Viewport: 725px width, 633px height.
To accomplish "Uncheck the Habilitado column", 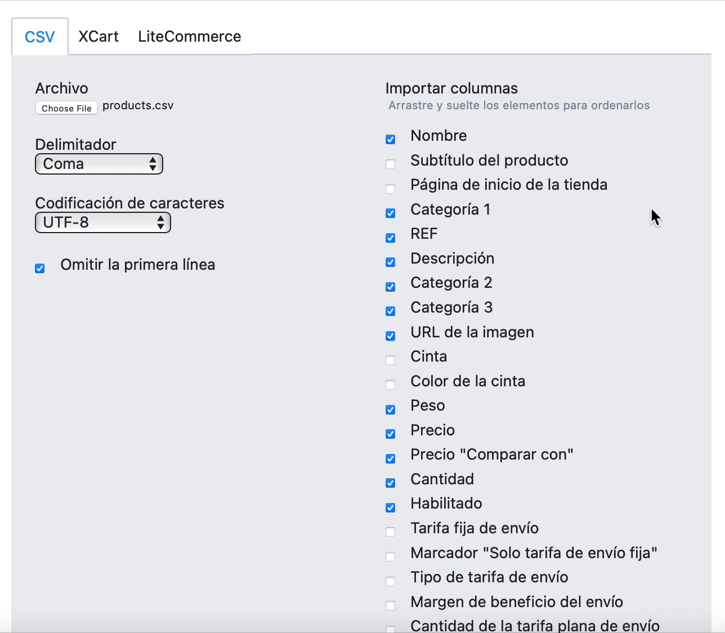I will tap(390, 507).
